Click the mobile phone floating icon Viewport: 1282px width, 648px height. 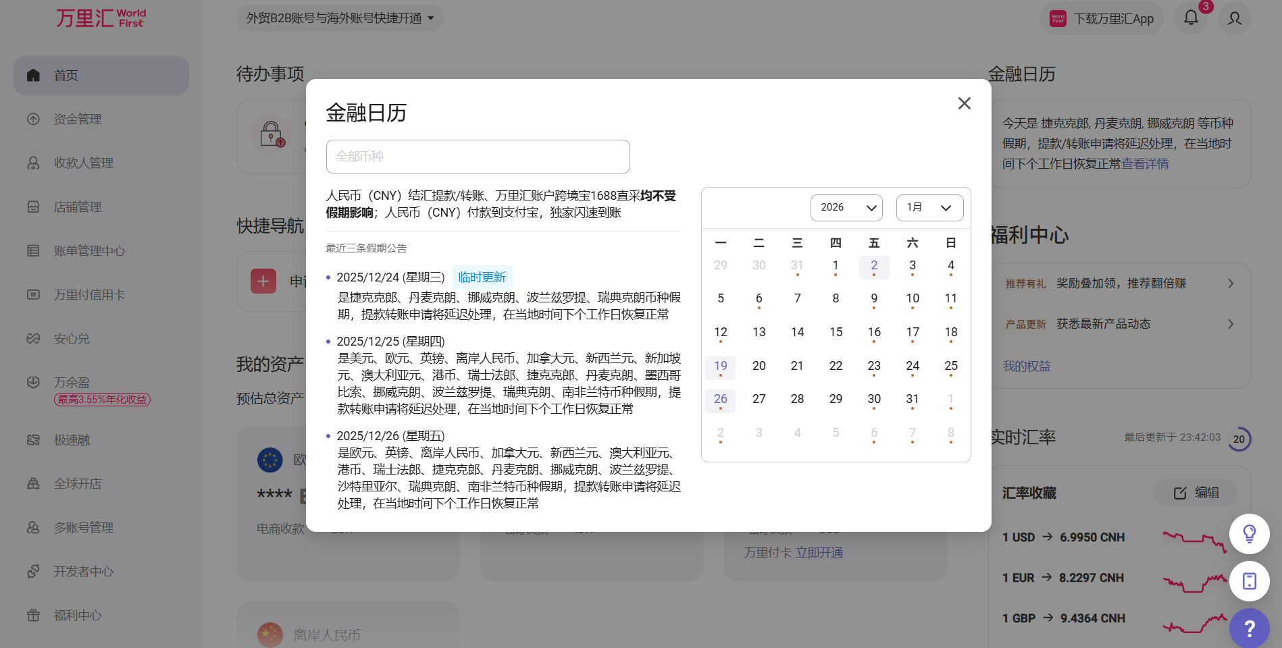[1249, 581]
